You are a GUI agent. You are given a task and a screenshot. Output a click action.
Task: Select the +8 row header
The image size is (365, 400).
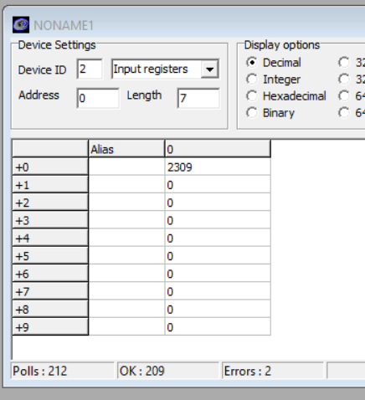click(x=50, y=310)
